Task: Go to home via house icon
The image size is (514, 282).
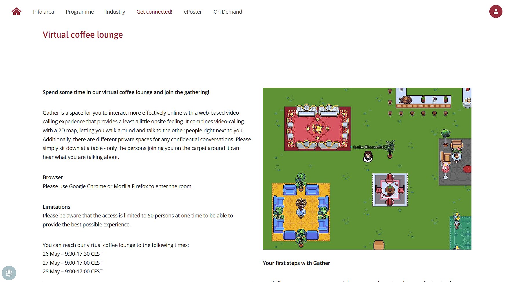Action: (17, 12)
